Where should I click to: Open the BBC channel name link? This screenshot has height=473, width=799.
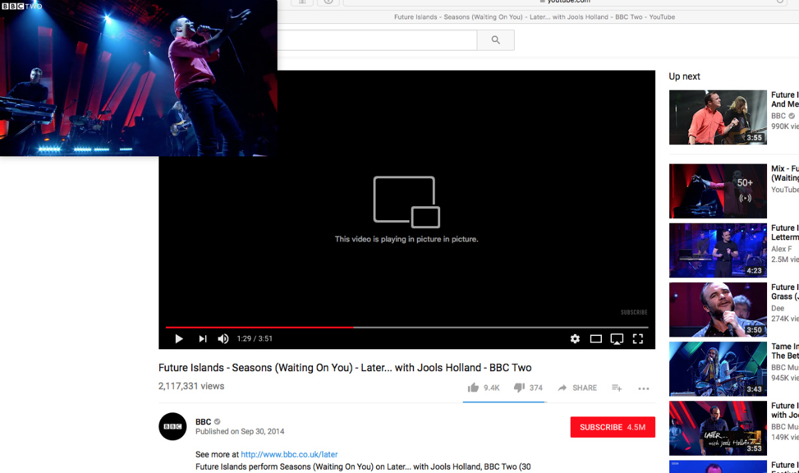coord(203,422)
